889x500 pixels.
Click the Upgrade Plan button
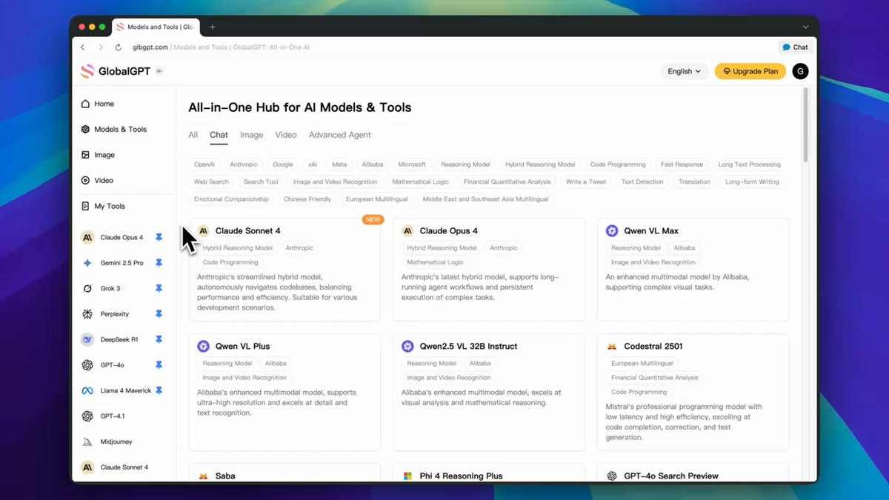coord(750,71)
